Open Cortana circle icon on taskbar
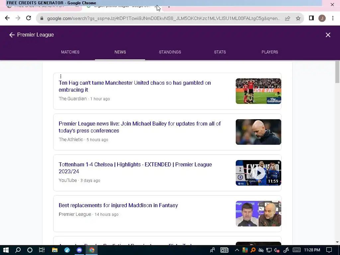The height and width of the screenshot is (255, 340). pyautogui.click(x=30, y=250)
